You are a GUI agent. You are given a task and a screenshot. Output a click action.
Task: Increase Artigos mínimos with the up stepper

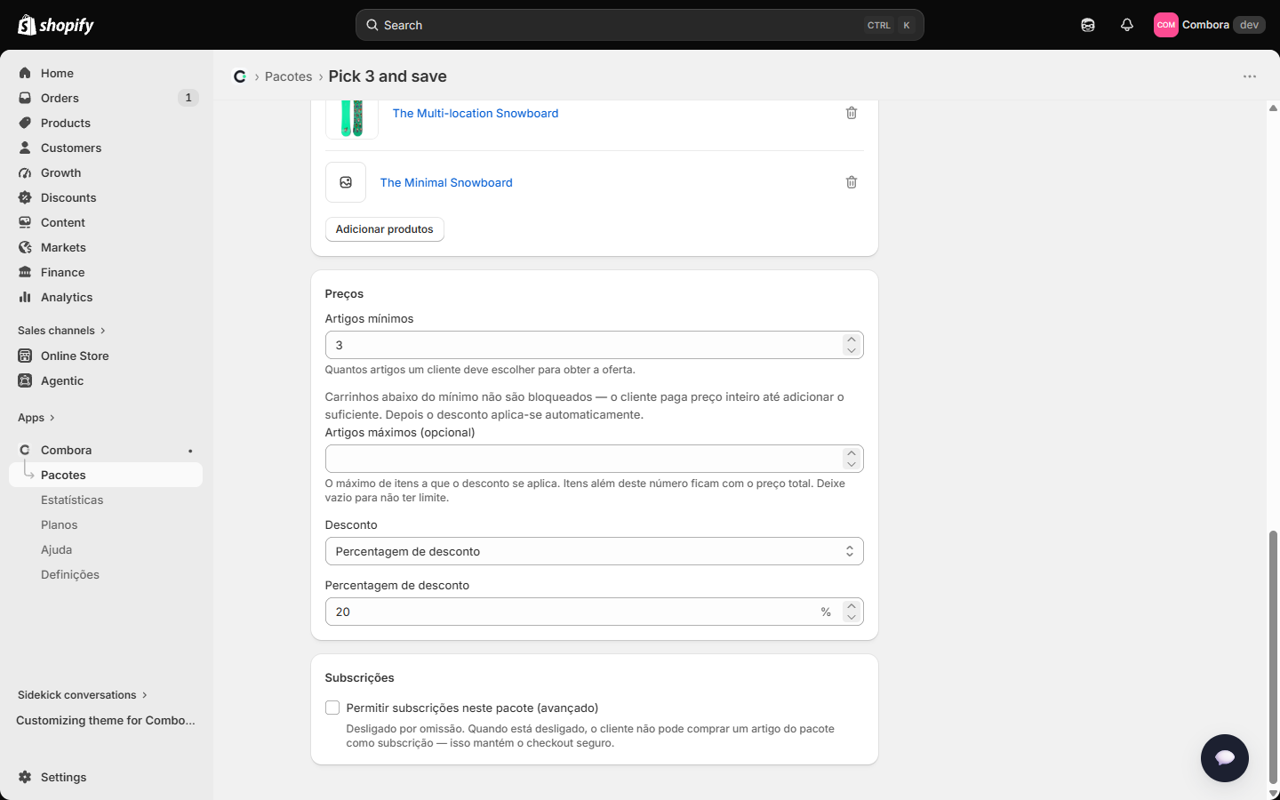click(x=852, y=340)
